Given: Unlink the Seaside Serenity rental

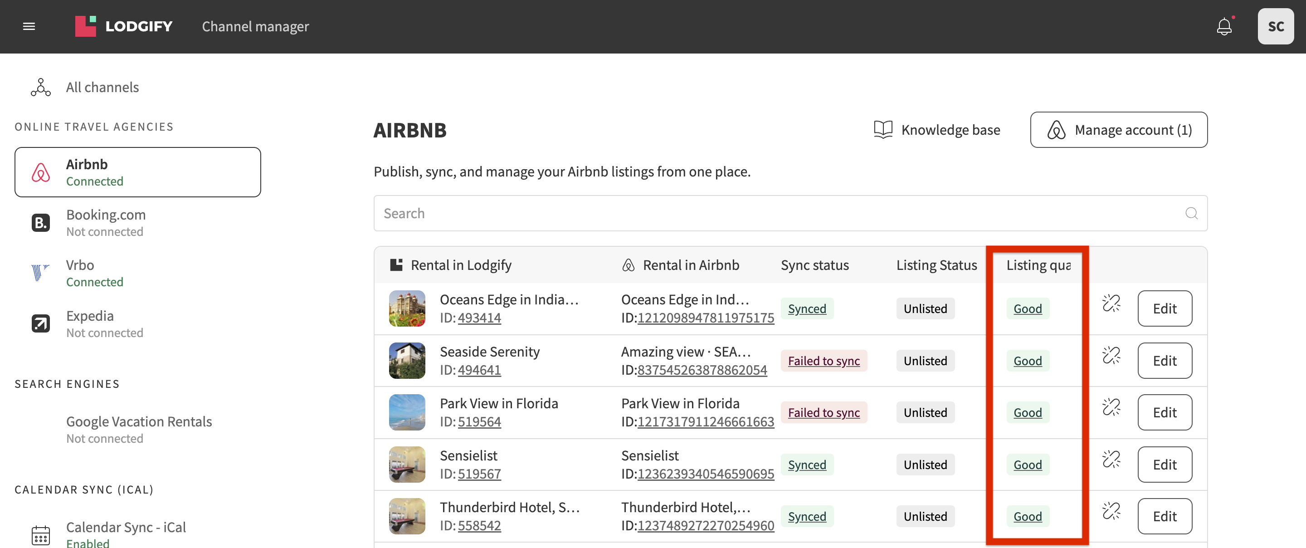Looking at the screenshot, I should [x=1111, y=356].
